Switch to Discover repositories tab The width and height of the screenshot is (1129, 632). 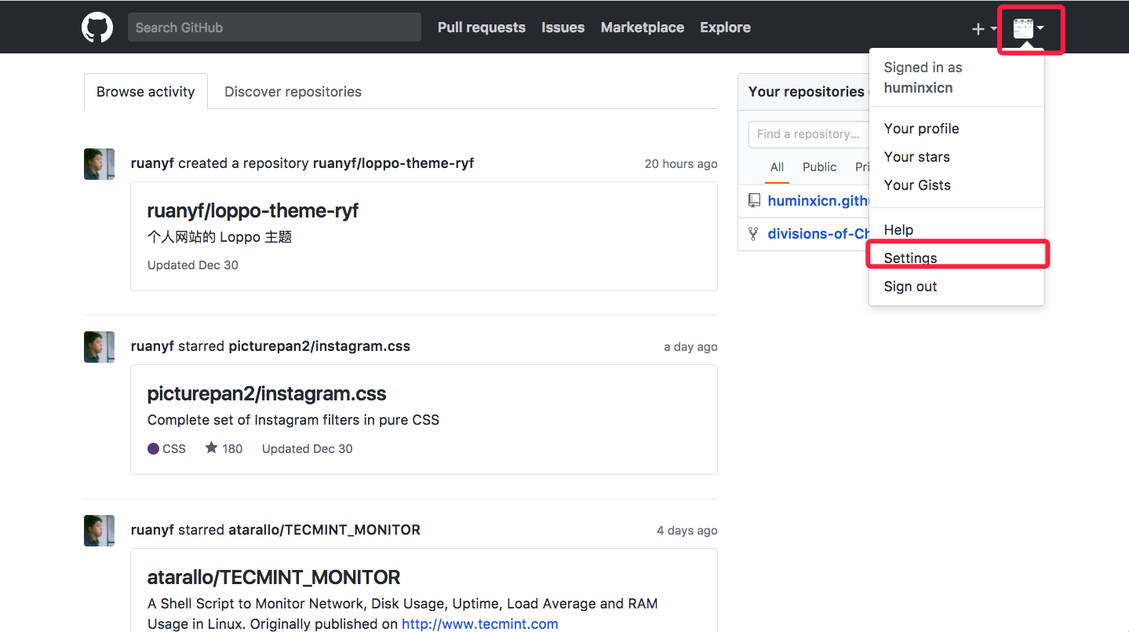[293, 91]
